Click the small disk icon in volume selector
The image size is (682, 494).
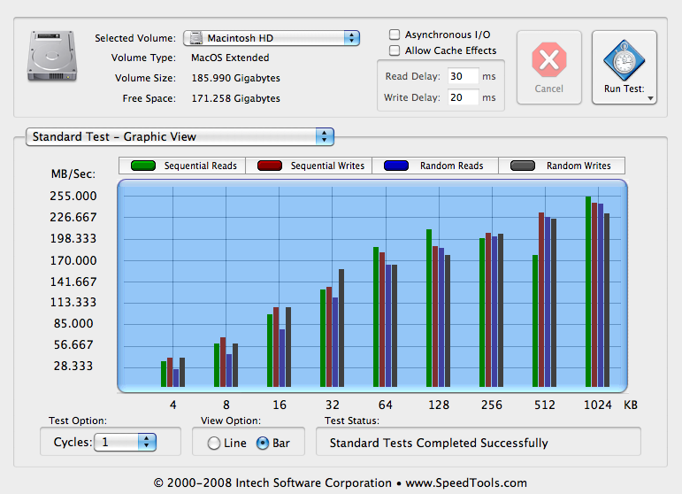click(196, 38)
